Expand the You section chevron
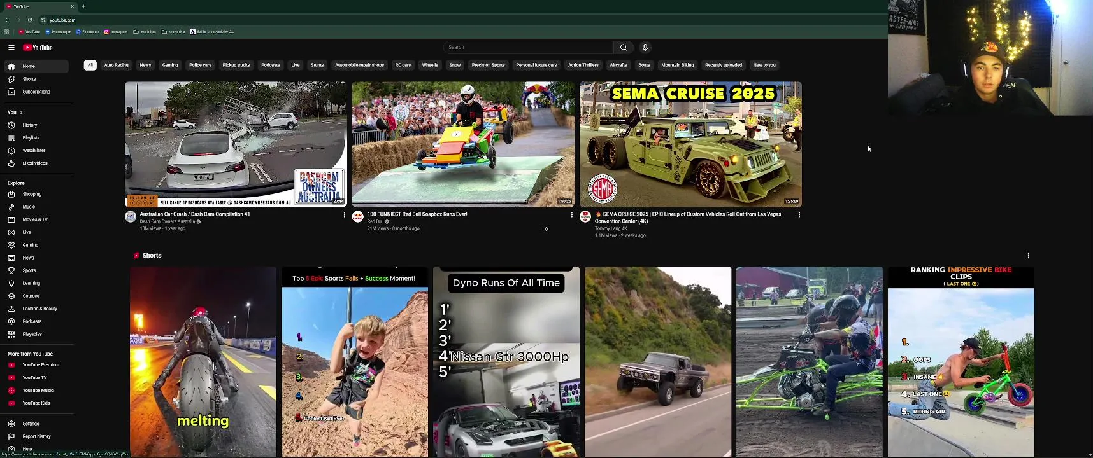Screen dimensions: 1093x458 (21, 113)
